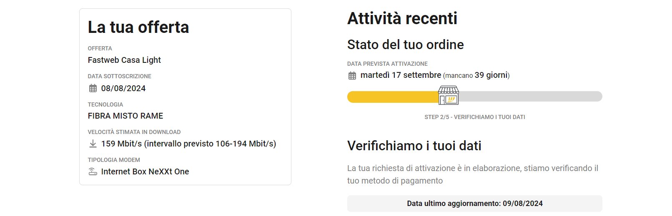Click the Stato del tuo ordine heading
672x216 pixels.
pos(406,45)
